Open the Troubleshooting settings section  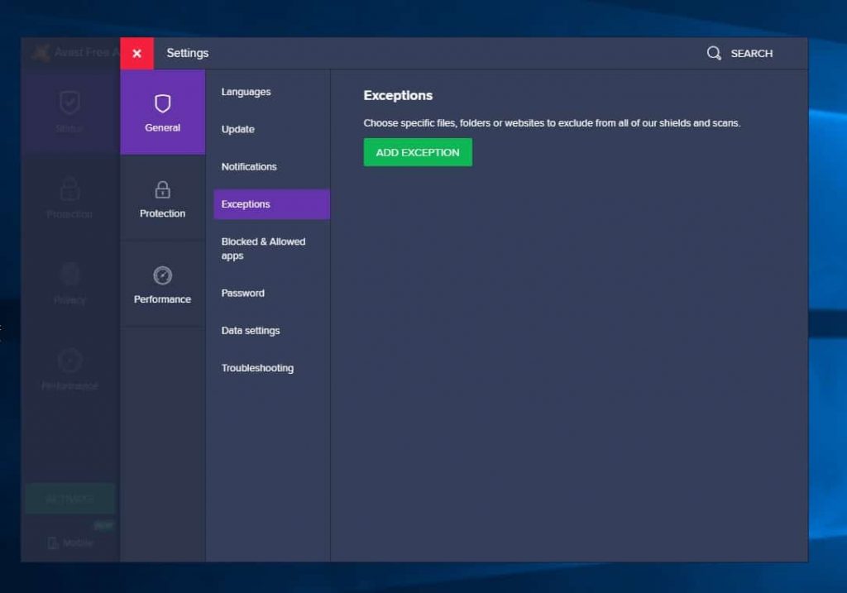pos(257,368)
